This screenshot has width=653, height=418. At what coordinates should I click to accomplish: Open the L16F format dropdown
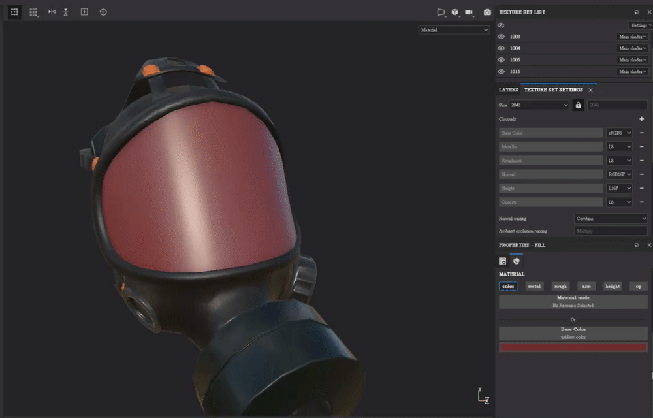point(620,188)
